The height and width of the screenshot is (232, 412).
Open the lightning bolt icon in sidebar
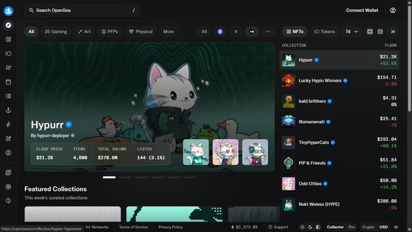pyautogui.click(x=8, y=125)
